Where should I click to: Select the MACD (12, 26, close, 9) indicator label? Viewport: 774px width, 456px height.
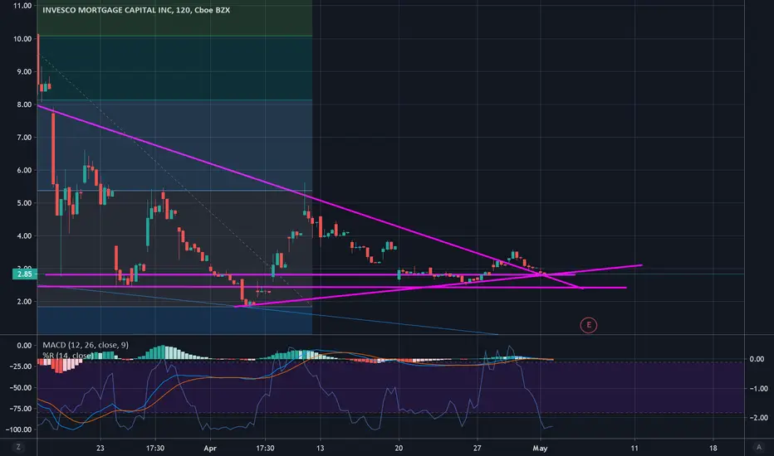tap(86, 345)
